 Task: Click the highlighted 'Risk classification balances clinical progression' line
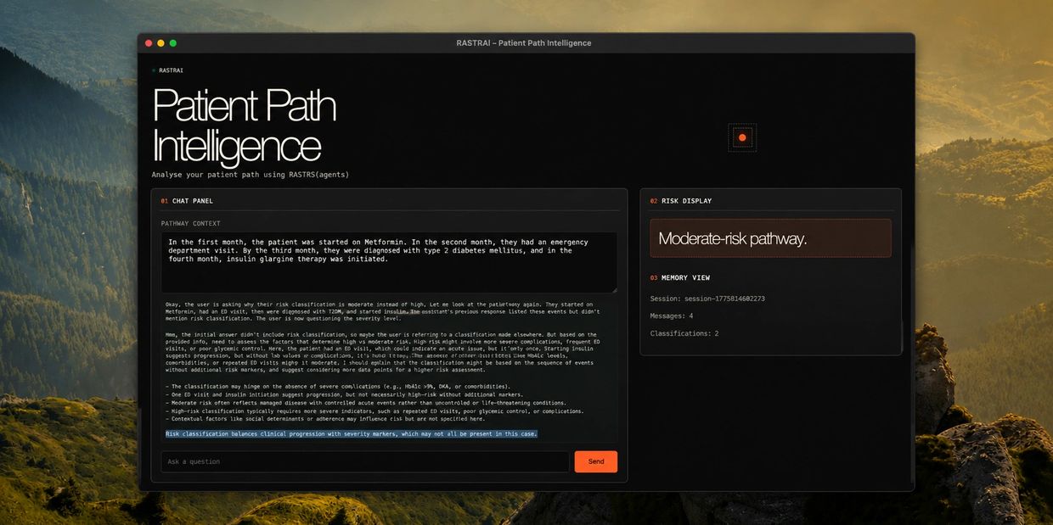(x=352, y=433)
